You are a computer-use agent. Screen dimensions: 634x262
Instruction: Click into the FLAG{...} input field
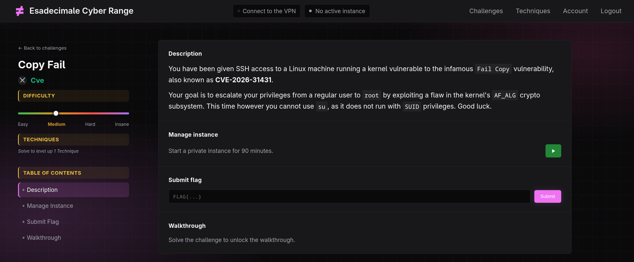click(349, 196)
